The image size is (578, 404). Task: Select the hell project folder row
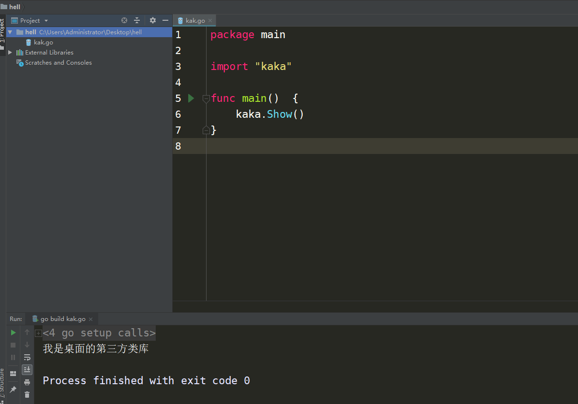(89, 32)
